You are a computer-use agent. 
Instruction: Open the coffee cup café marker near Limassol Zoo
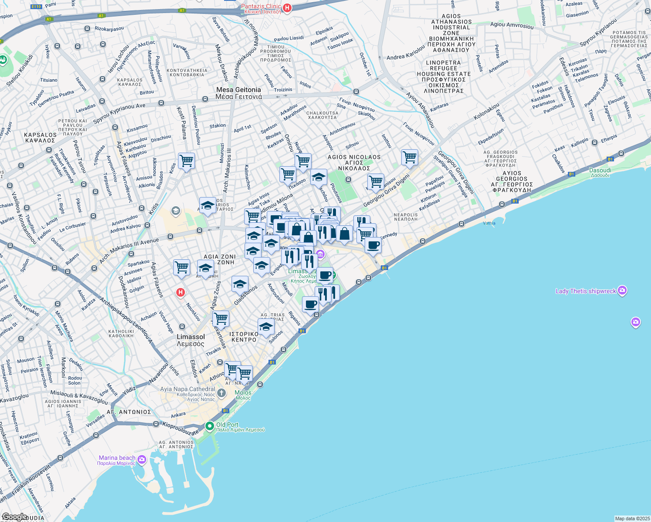coord(325,274)
